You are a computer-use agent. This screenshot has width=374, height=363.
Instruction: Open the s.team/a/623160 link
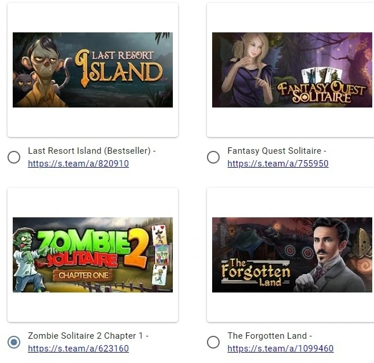pos(78,349)
